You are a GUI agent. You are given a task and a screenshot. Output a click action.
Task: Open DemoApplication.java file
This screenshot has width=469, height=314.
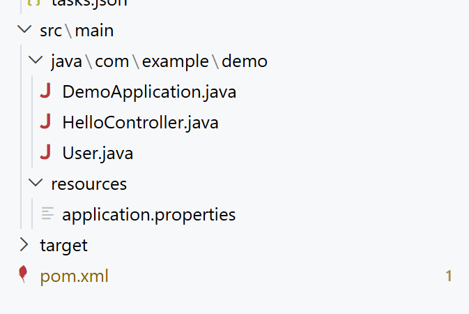pos(149,91)
